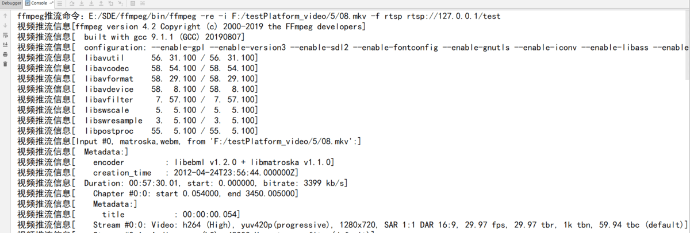Click the down arrow in console gutter
The image size is (690, 233).
(x=5, y=25)
